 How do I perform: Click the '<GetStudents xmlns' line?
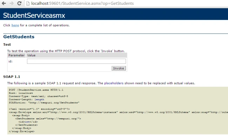pyautogui.click(x=48, y=119)
